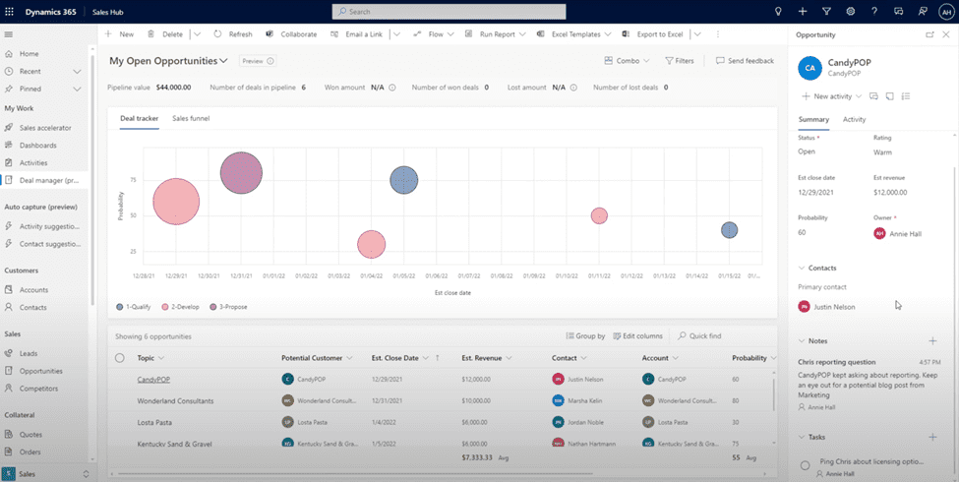Viewport: 959px width, 482px height.
Task: Click Send feedback button
Action: click(745, 61)
